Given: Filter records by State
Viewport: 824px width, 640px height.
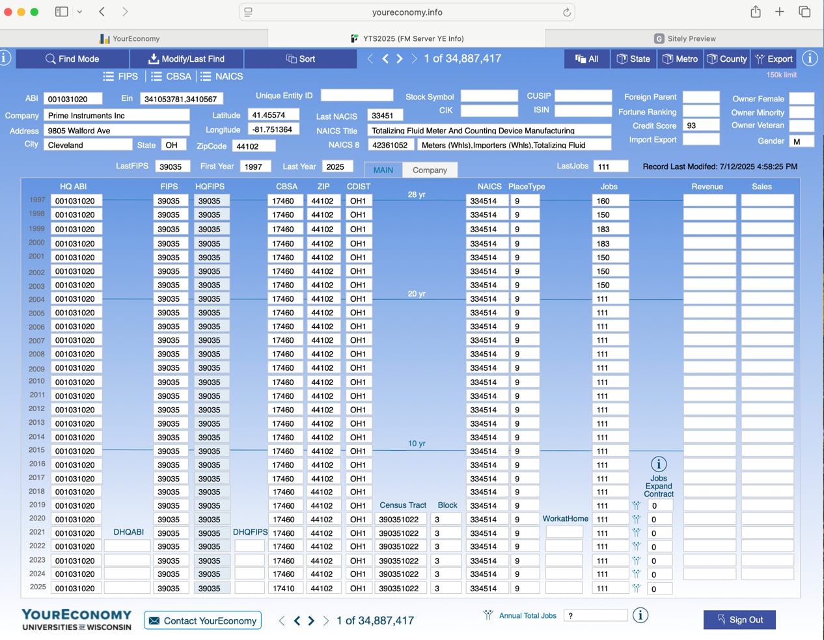Looking at the screenshot, I should click(x=633, y=59).
